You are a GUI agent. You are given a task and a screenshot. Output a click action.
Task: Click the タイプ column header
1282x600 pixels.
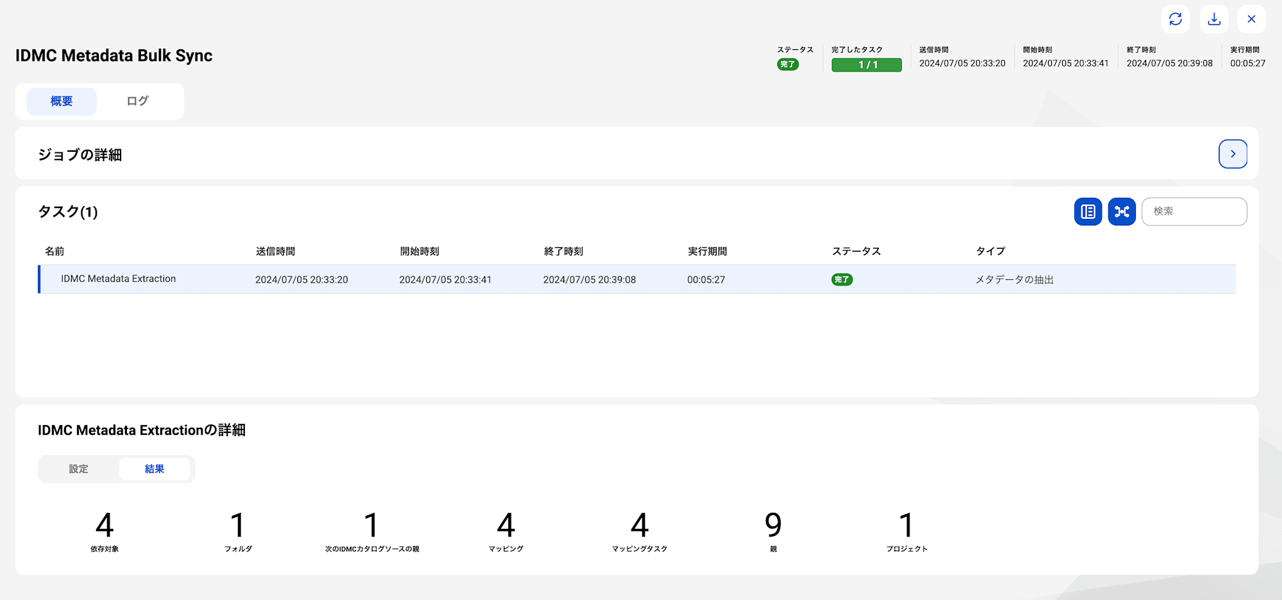990,251
